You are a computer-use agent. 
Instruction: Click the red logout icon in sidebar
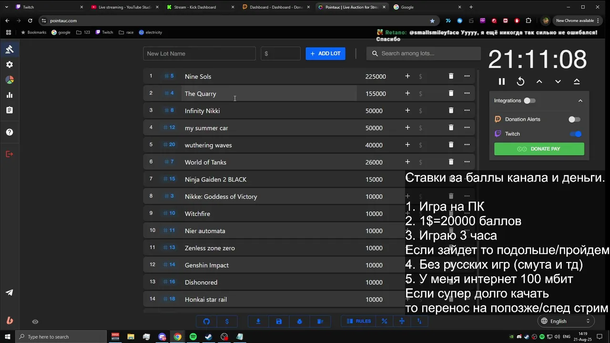(10, 154)
